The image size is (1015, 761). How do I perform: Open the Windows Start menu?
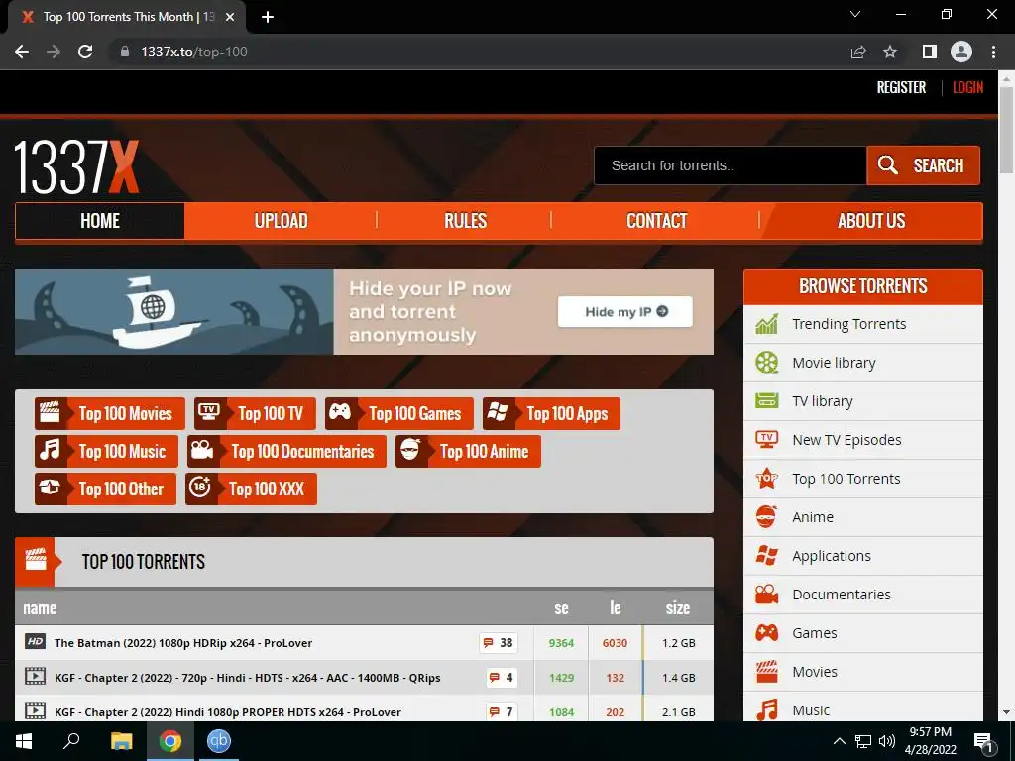(24, 741)
